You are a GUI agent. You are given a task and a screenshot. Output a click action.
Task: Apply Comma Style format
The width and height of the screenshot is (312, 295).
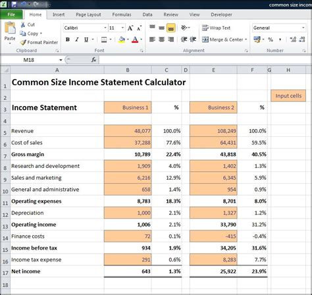[x=280, y=40]
